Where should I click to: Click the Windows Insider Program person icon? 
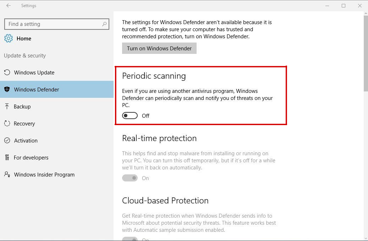tap(7, 174)
